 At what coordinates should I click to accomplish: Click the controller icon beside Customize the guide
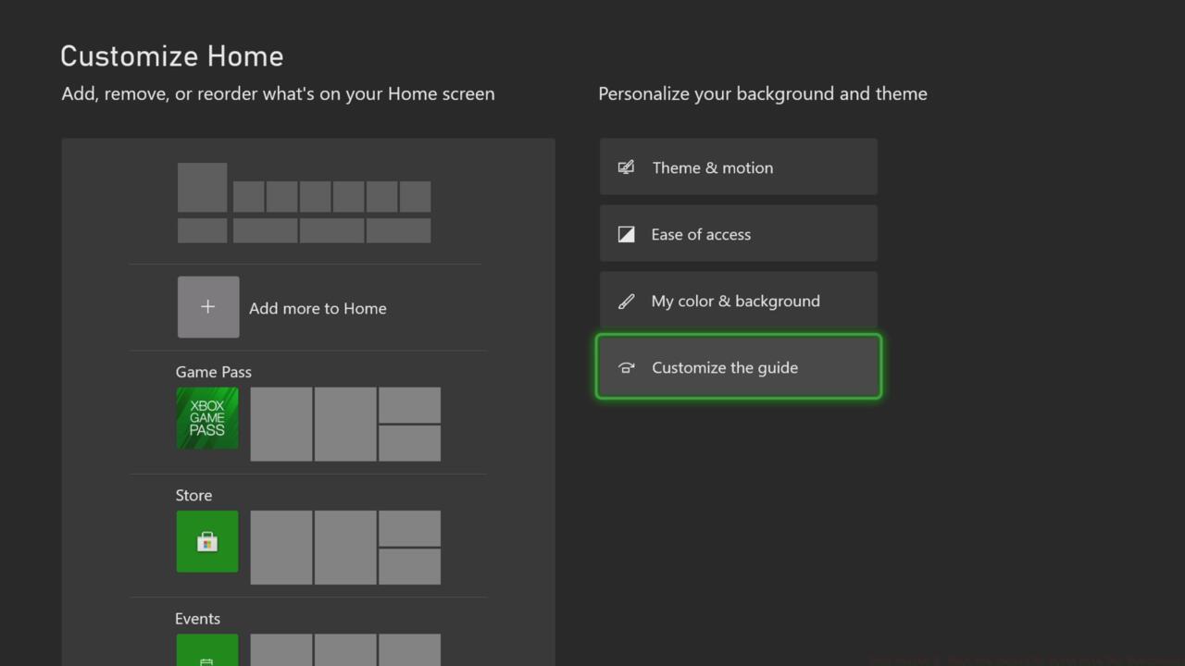pos(627,367)
